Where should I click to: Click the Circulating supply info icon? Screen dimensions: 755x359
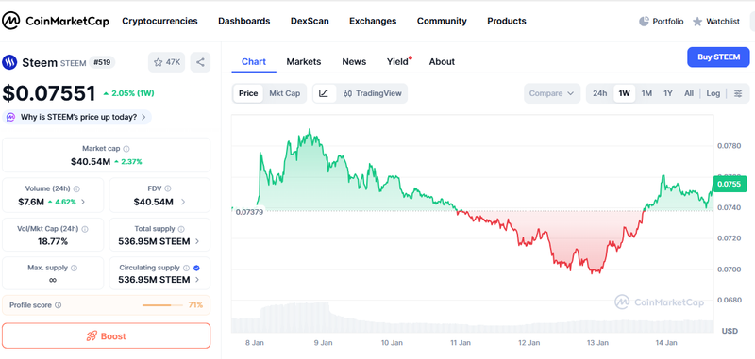click(186, 268)
